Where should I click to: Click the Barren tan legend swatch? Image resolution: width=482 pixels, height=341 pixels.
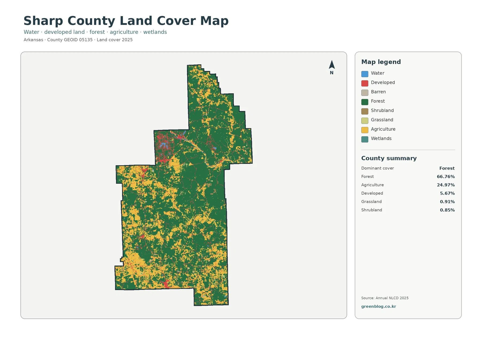pyautogui.click(x=365, y=93)
